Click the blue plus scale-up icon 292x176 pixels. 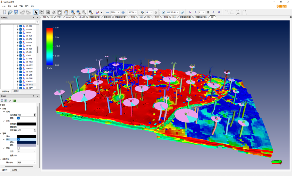[123, 12]
